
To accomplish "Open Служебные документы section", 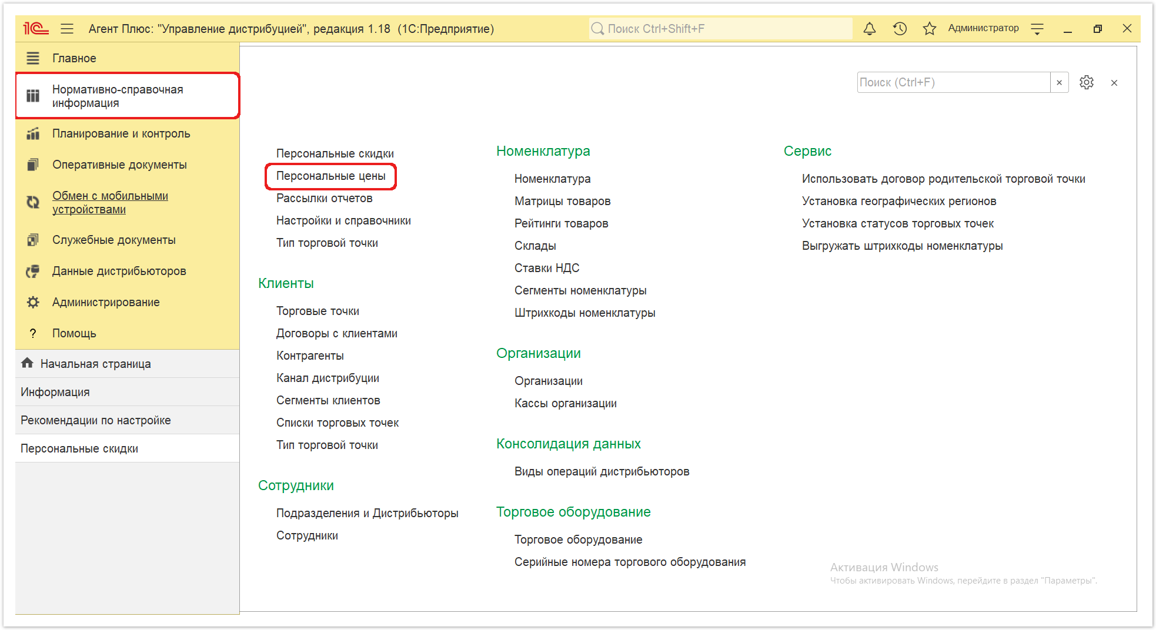I will coord(128,240).
